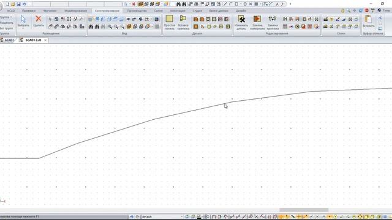This screenshot has width=392, height=220.
Task: Click the Undo arrow in quick access toolbar
Action: click(x=24, y=4)
